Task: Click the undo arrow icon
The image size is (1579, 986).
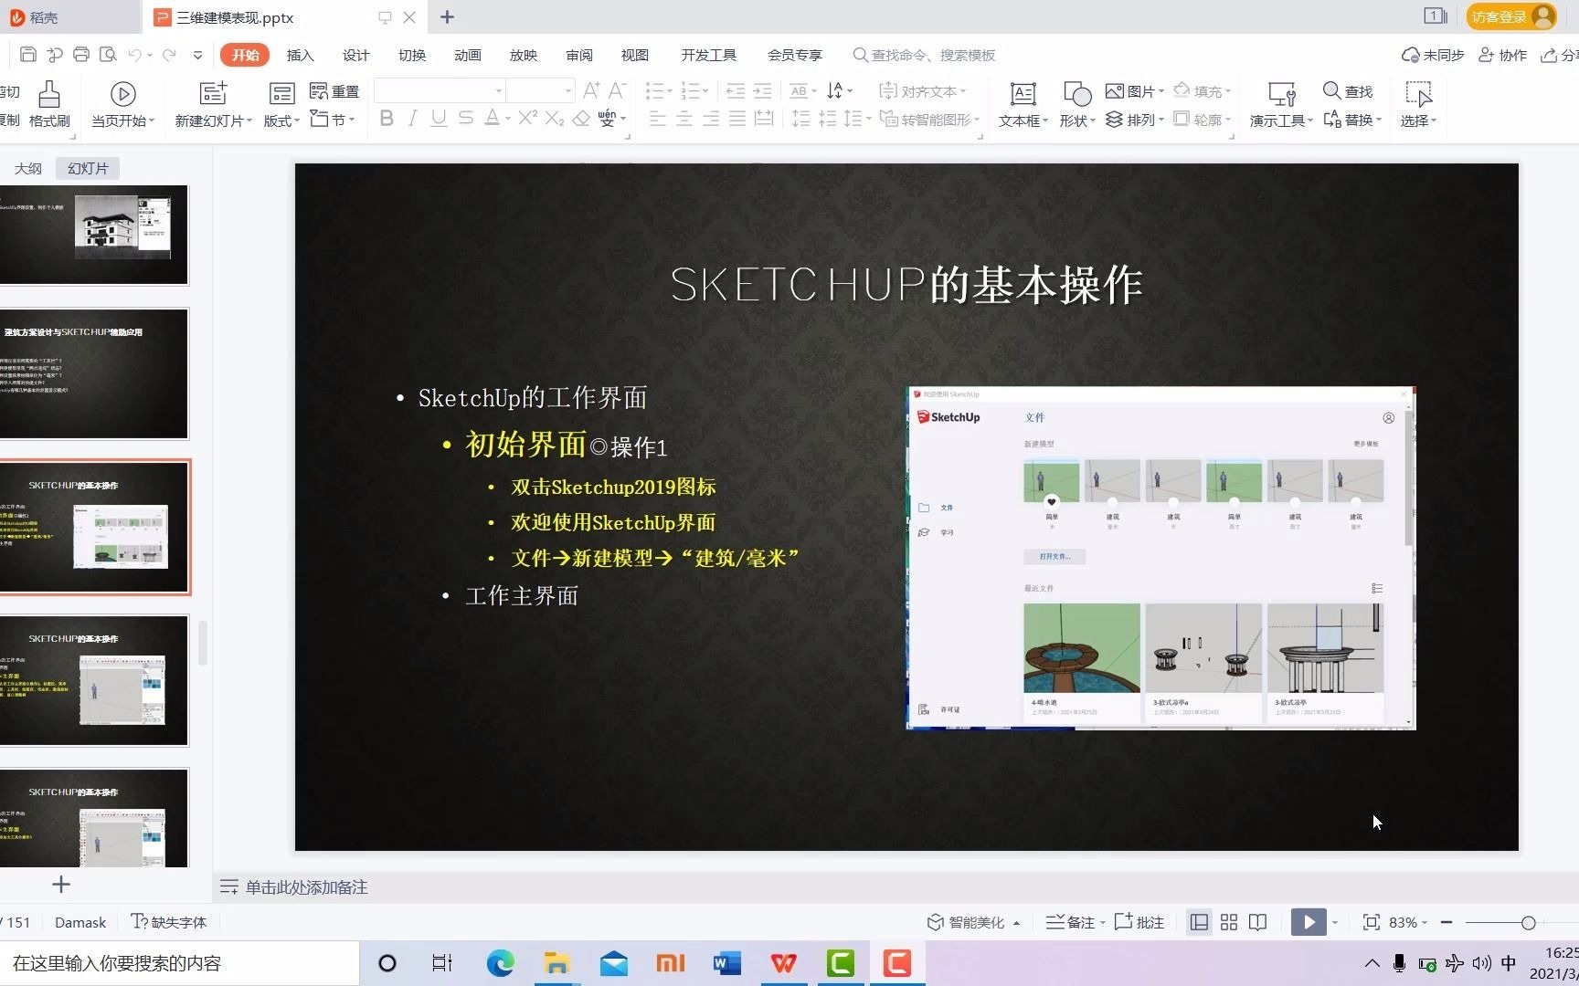Action: [x=135, y=55]
